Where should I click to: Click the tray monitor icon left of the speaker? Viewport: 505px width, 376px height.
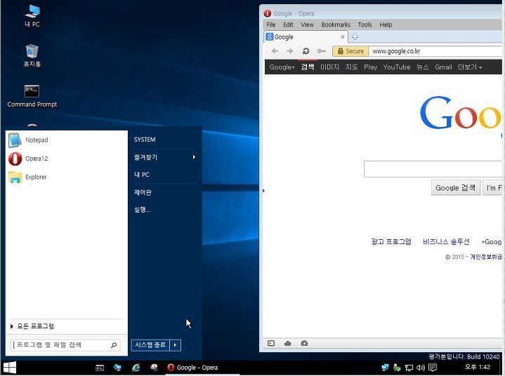coord(409,368)
